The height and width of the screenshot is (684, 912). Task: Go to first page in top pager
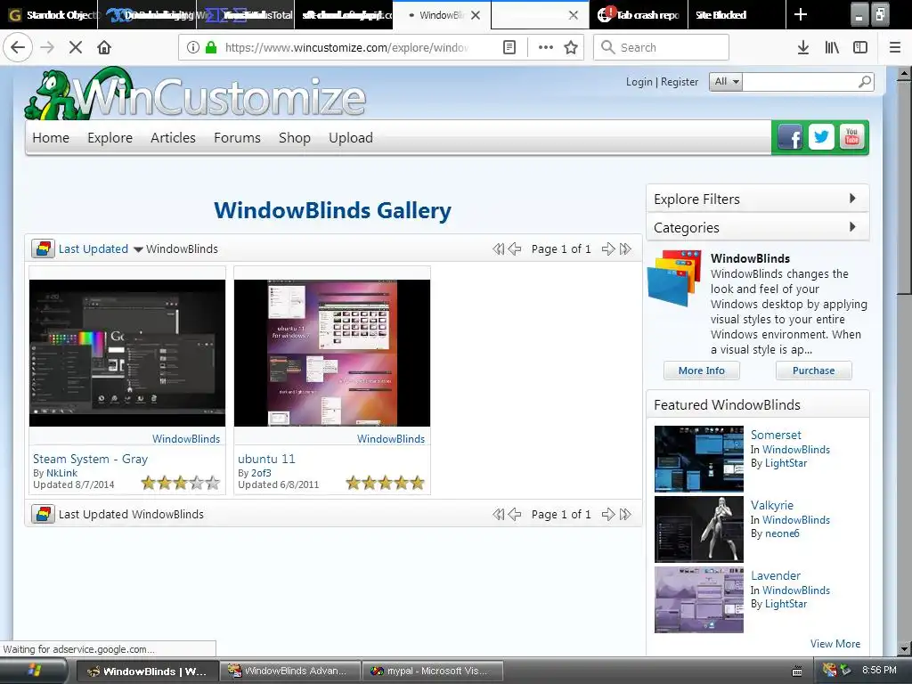click(x=499, y=249)
